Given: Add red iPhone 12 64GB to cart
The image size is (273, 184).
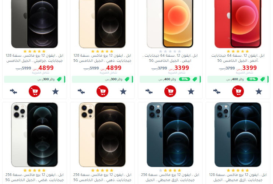Looking at the screenshot, I should tap(238, 91).
